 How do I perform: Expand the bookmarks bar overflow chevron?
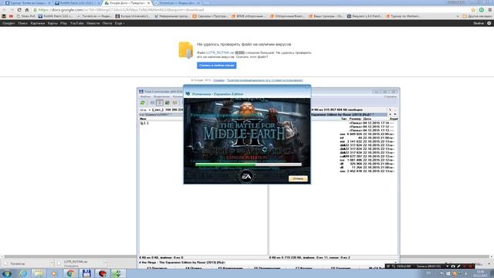coord(458,16)
